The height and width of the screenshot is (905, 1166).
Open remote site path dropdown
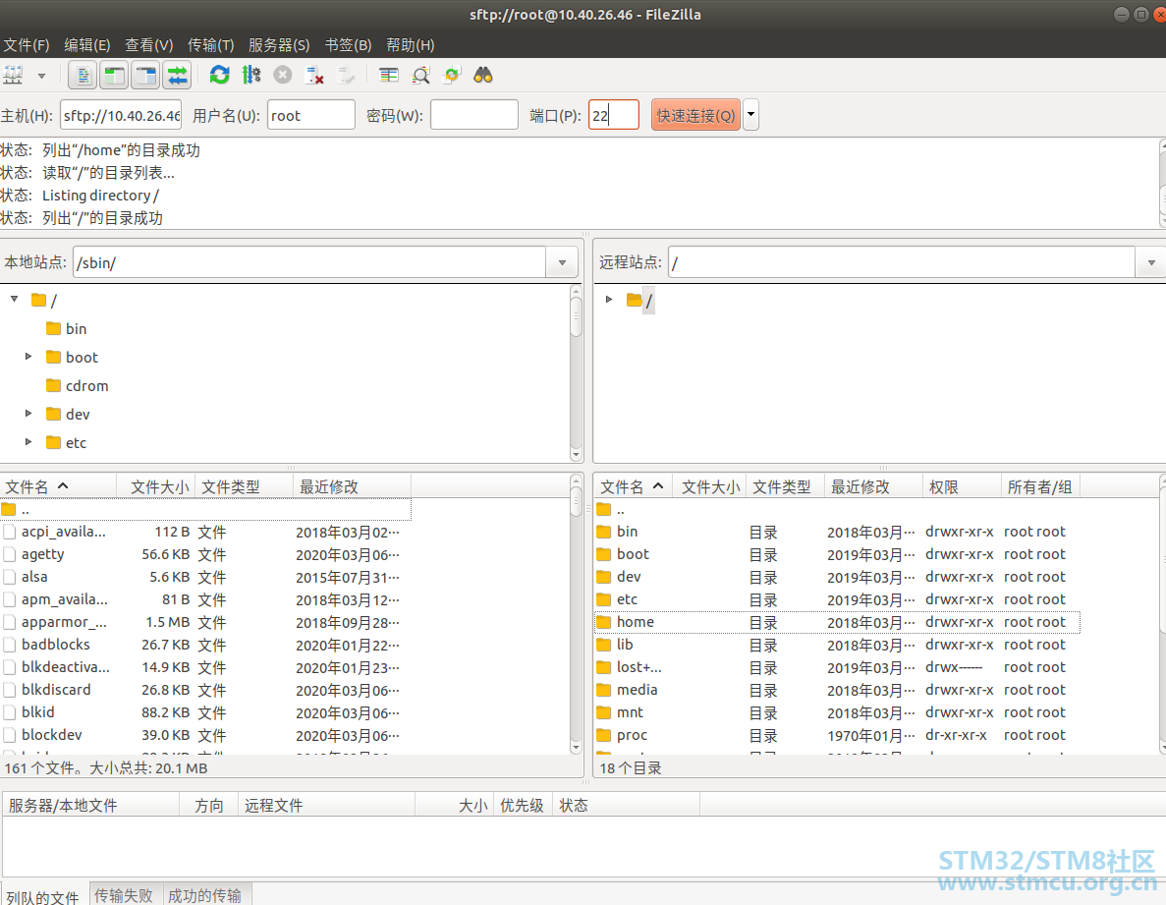(1151, 262)
